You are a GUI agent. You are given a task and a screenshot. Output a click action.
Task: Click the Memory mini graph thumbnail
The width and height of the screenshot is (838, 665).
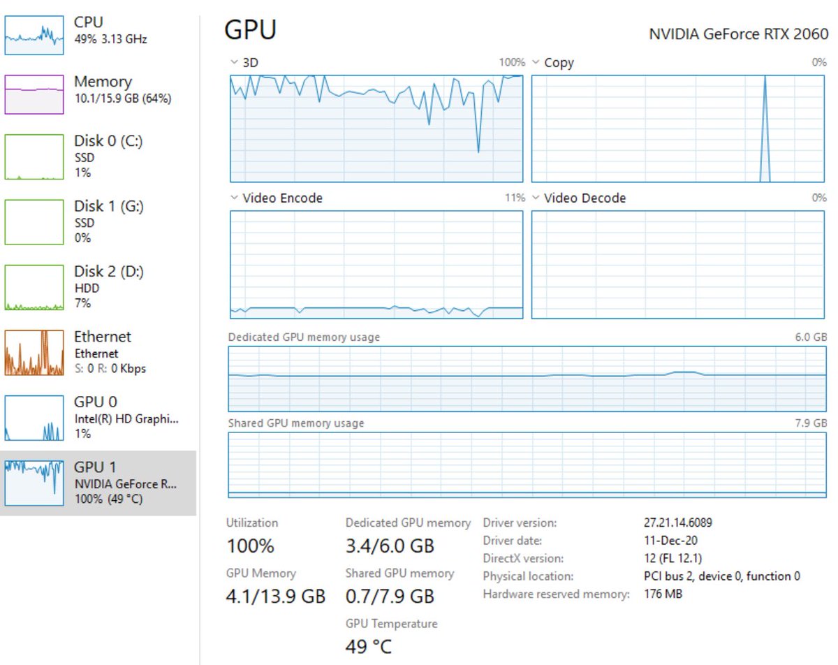click(x=34, y=94)
